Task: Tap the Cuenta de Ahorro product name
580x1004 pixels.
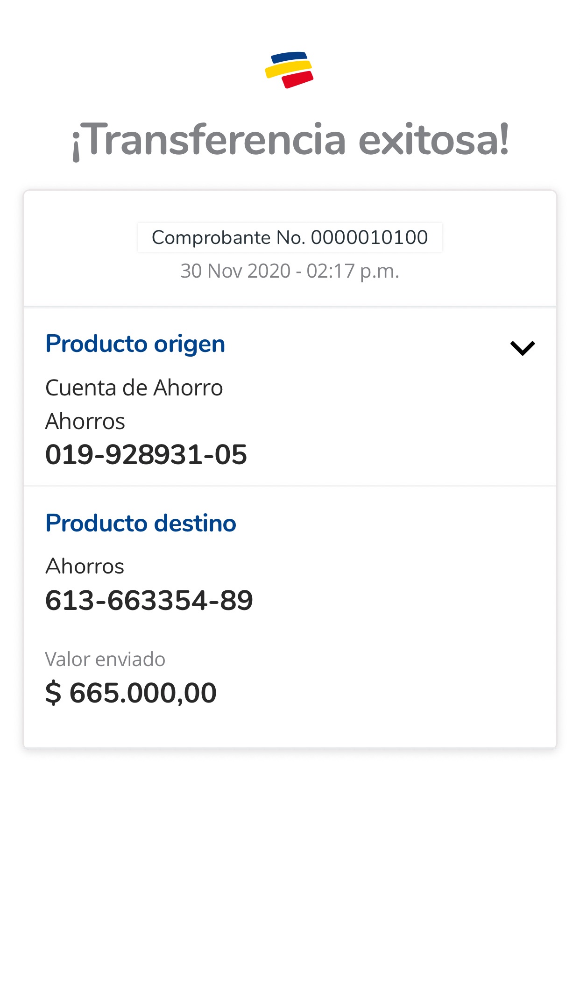Action: [x=134, y=388]
